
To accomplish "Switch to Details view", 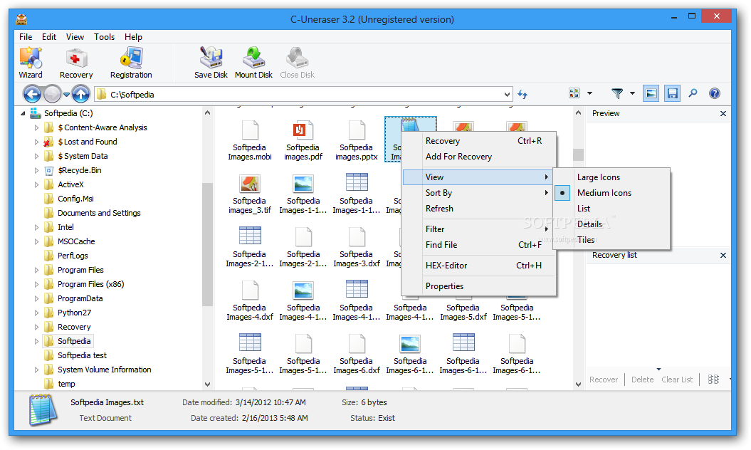I will pyautogui.click(x=611, y=224).
